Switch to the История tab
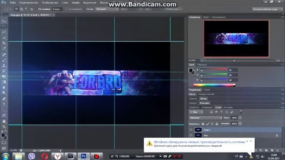 pyautogui.click(x=228, y=108)
